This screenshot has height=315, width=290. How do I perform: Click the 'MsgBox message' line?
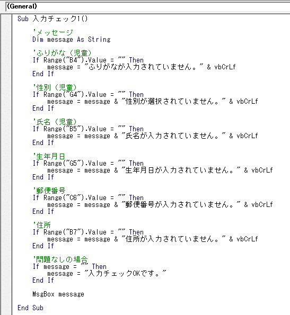tap(58, 294)
